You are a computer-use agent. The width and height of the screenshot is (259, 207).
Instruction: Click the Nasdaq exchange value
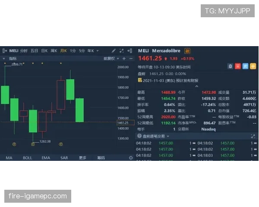[208, 129]
